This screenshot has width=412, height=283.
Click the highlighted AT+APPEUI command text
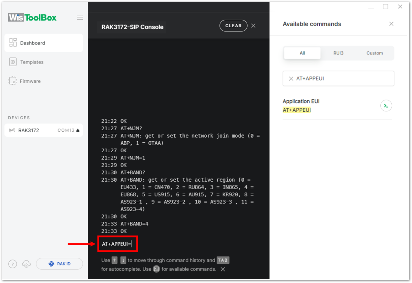point(297,110)
